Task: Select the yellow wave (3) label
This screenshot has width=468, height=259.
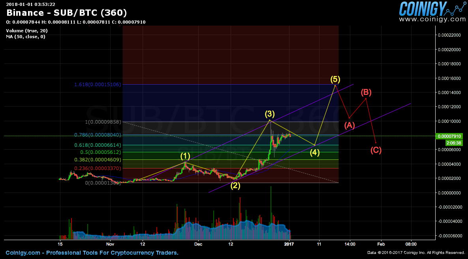Action: 269,114
